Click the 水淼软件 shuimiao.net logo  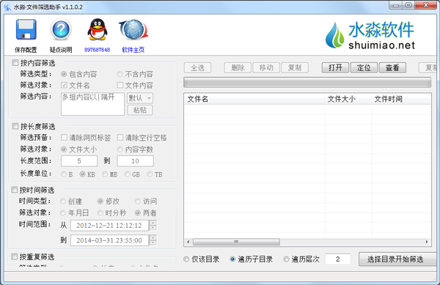[370, 35]
